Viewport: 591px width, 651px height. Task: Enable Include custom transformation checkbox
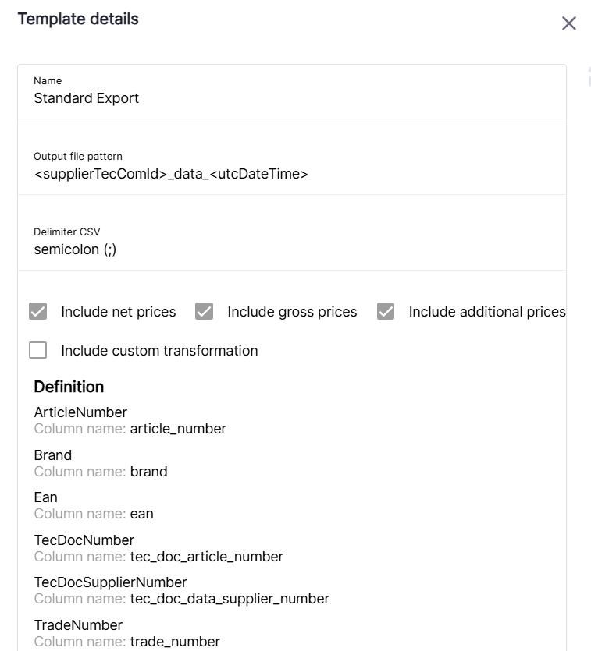click(38, 351)
